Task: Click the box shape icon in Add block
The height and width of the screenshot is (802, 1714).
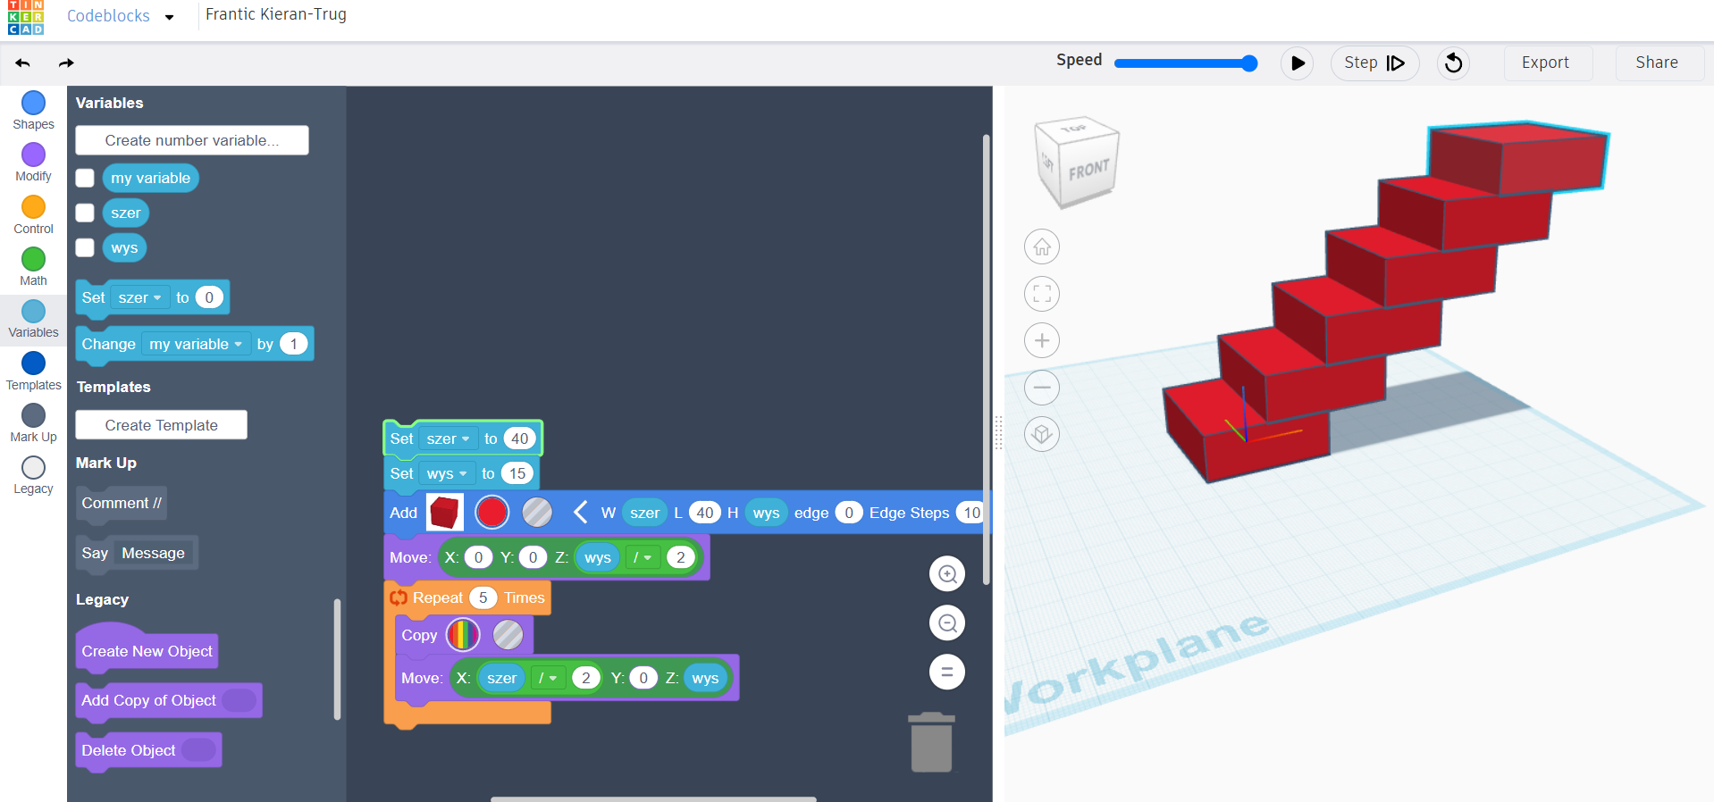Action: click(444, 513)
